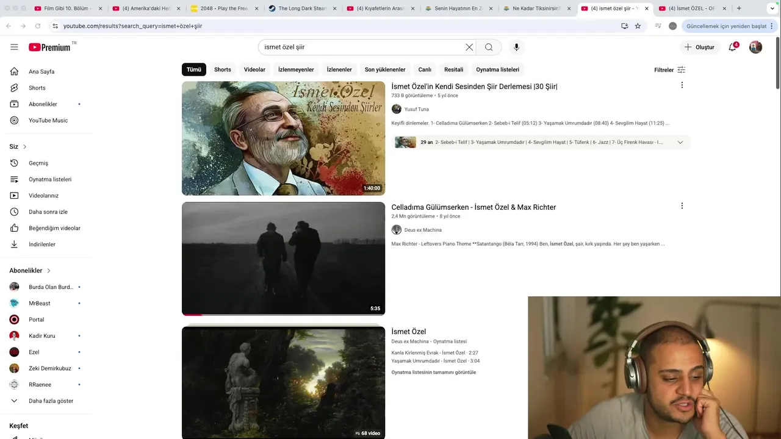Open Celladıma Gülümserken video title

pyautogui.click(x=473, y=207)
